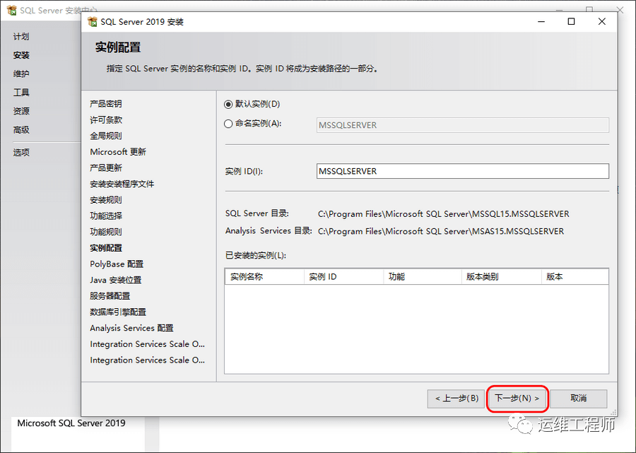This screenshot has width=636, height=453.
Task: Open the Analysis Services 配置 step
Action: [x=132, y=328]
